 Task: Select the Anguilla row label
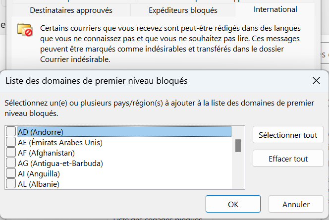point(39,174)
